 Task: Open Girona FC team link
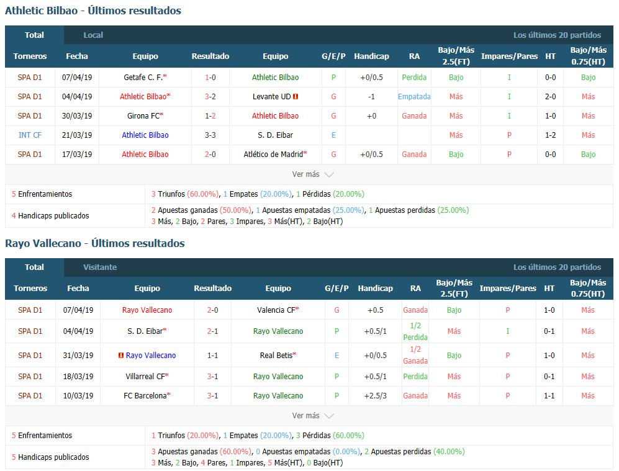[x=143, y=116]
